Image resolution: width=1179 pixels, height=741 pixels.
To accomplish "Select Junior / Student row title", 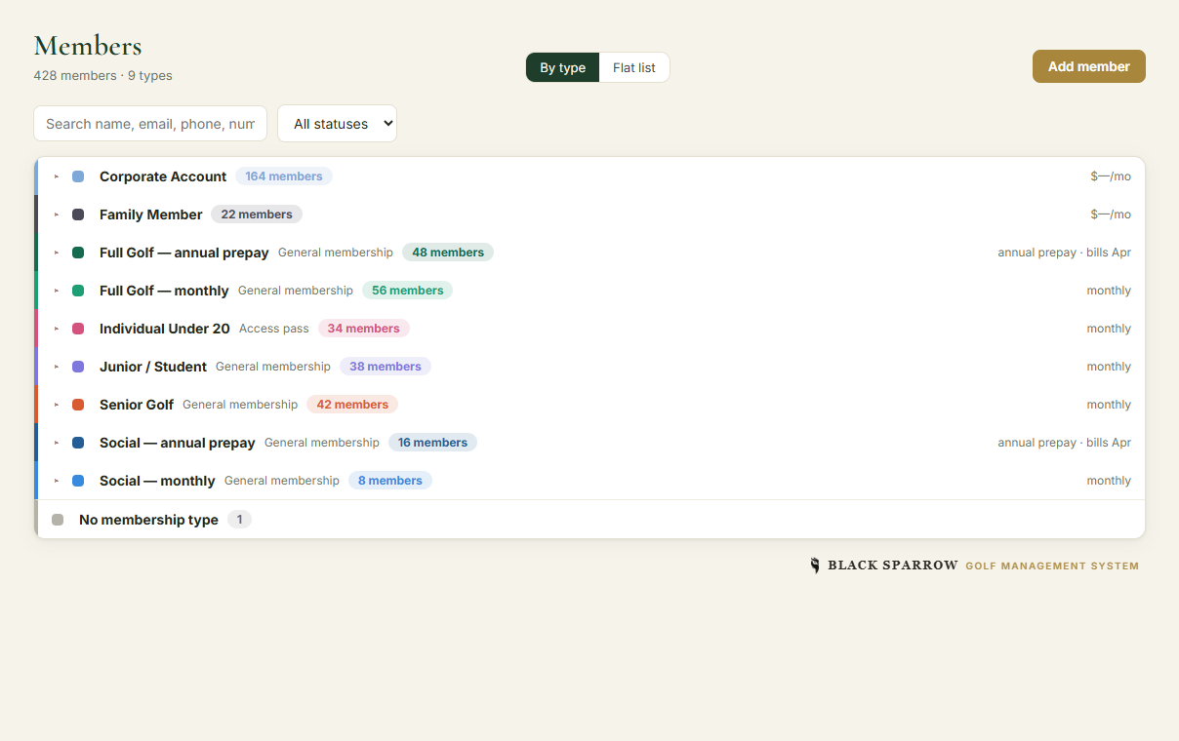I will (153, 367).
